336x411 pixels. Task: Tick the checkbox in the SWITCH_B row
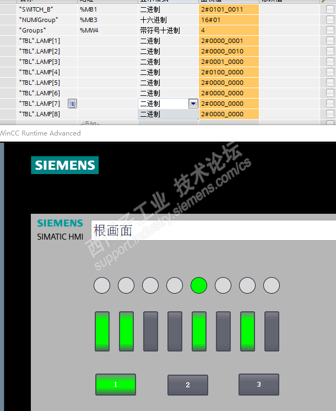click(330, 9)
